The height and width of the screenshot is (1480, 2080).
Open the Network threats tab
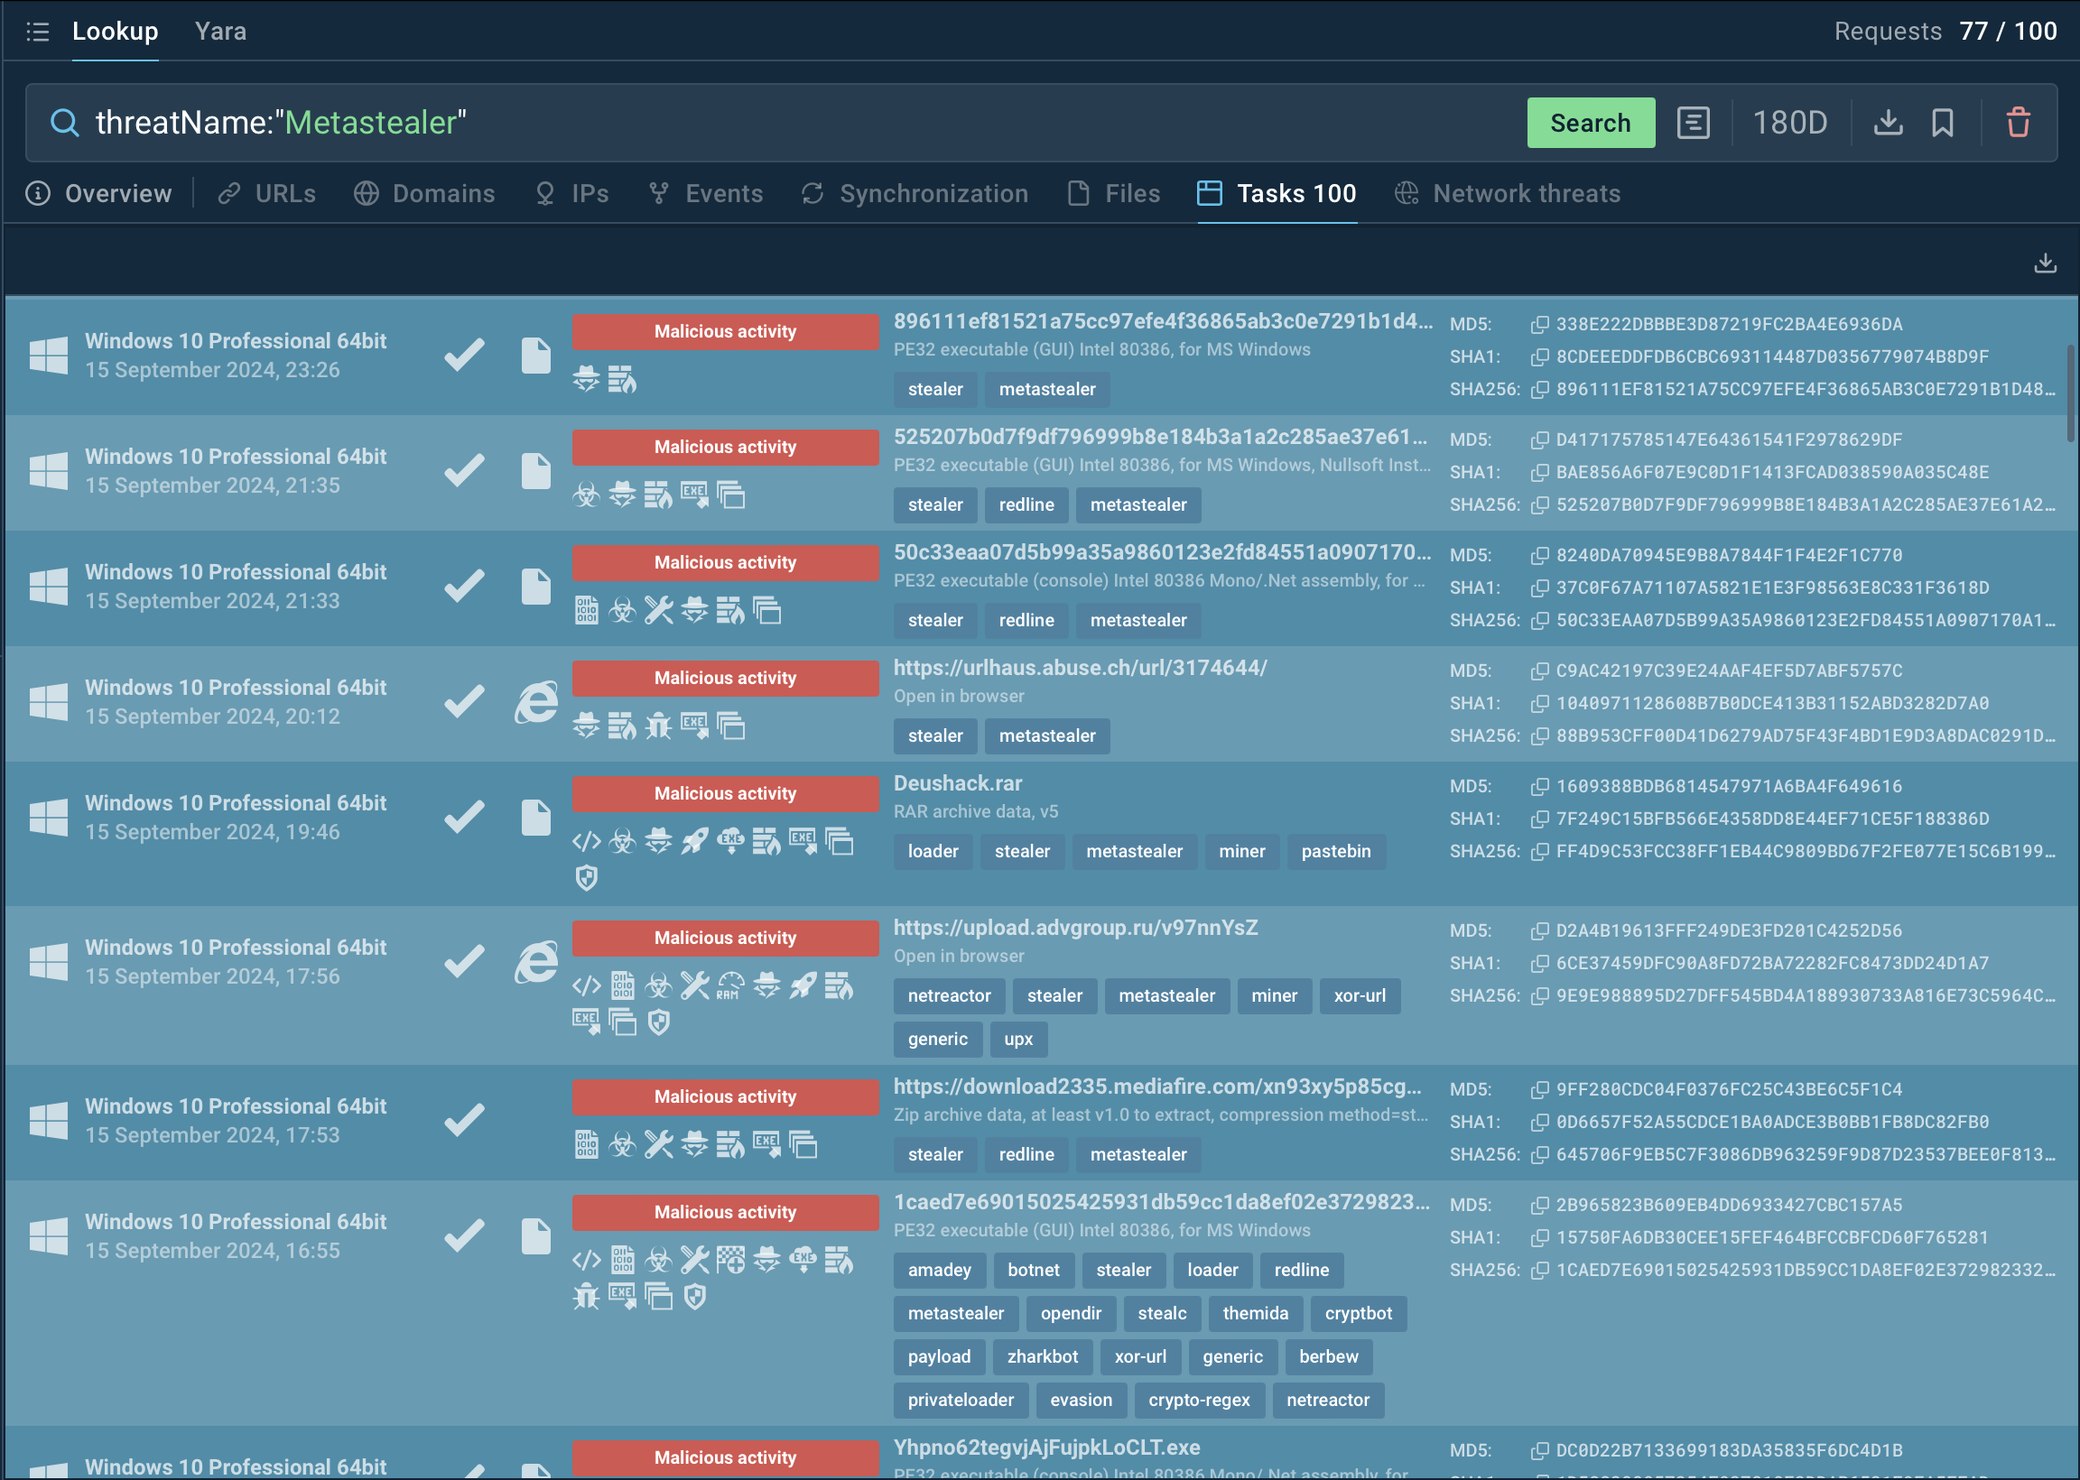[1508, 193]
